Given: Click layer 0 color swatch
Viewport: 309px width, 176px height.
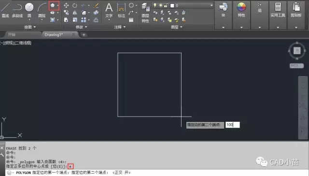Looking at the screenshot, I should 172,6.
